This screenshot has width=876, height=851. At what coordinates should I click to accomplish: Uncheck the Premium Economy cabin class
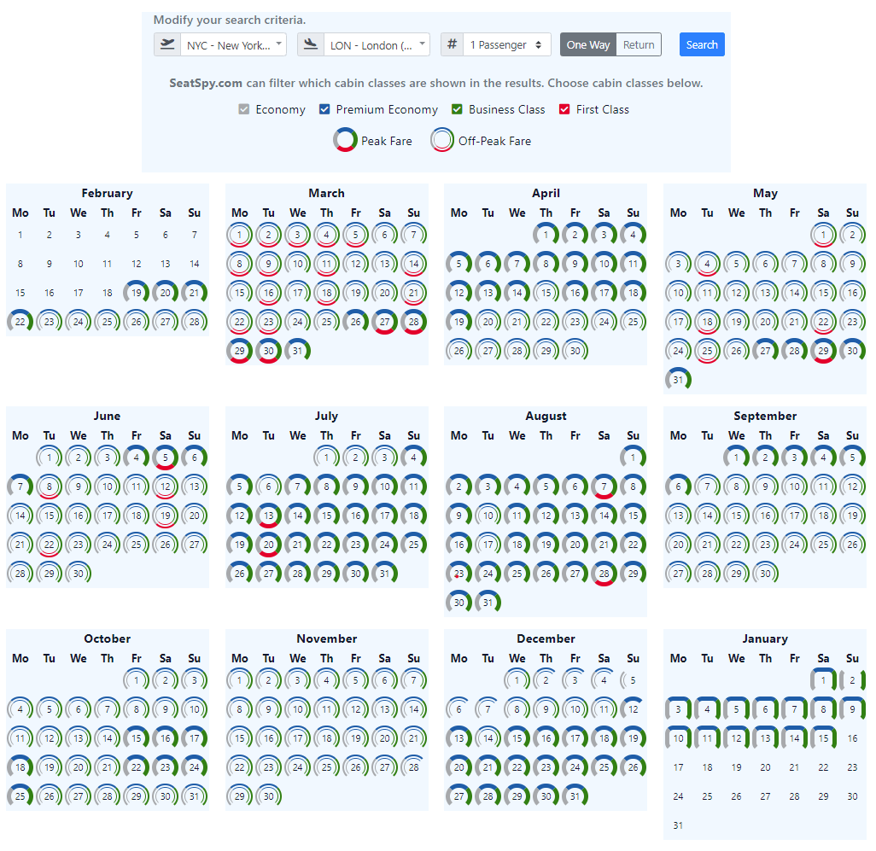(x=324, y=108)
